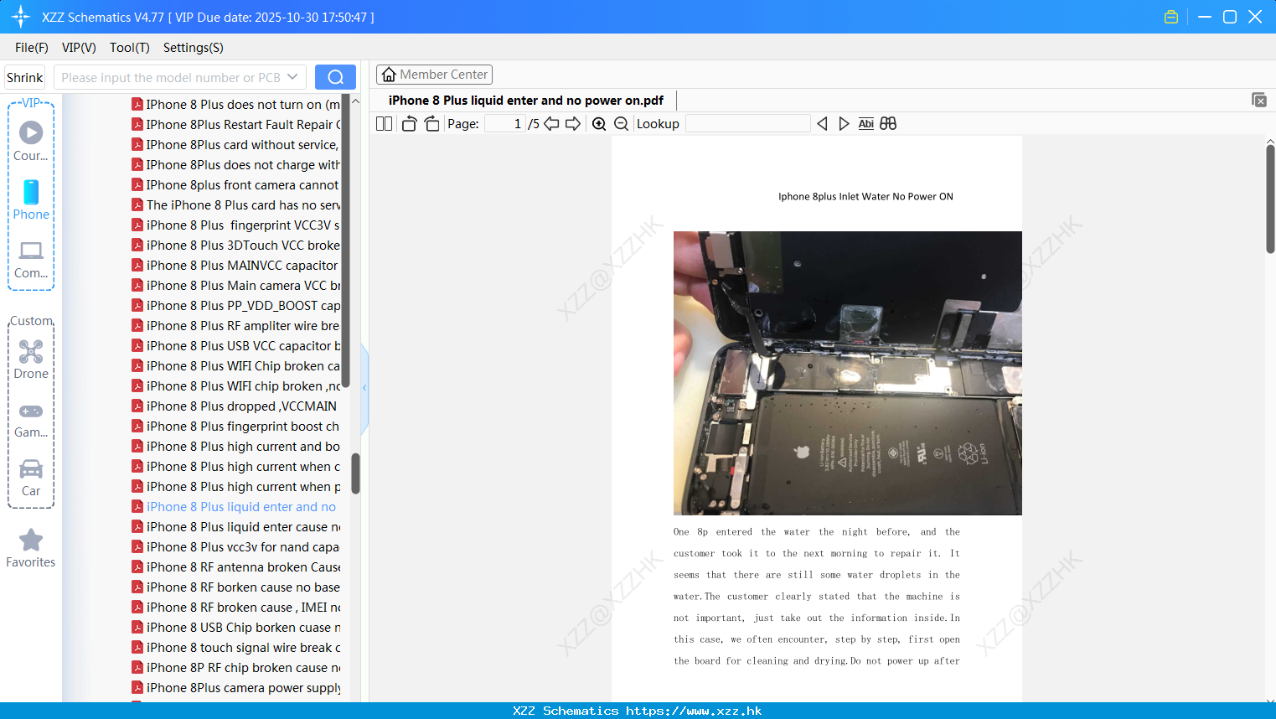Image resolution: width=1276 pixels, height=719 pixels.
Task: Open 'iPhone 8 Plus 3DTouch VCC' file
Action: click(x=236, y=246)
